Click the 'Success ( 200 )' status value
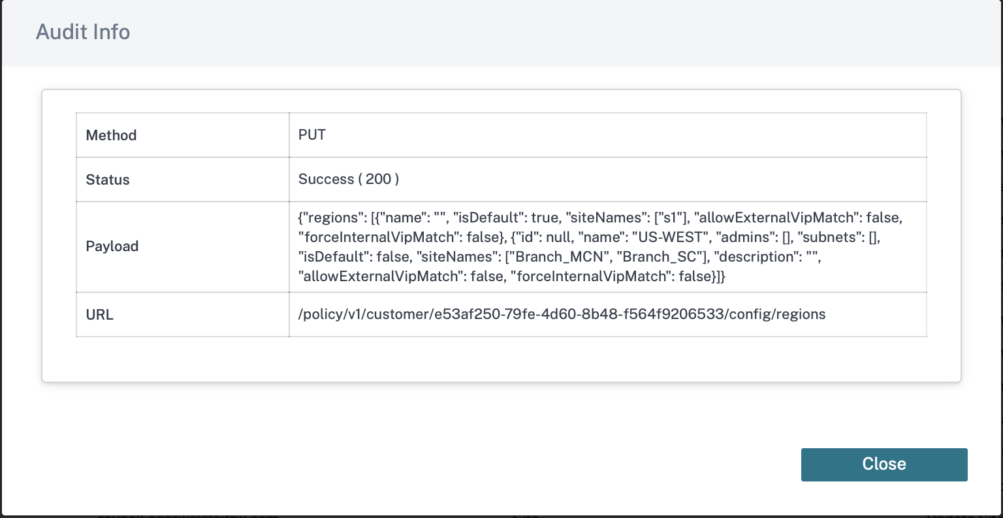The width and height of the screenshot is (1003, 518). click(x=349, y=179)
